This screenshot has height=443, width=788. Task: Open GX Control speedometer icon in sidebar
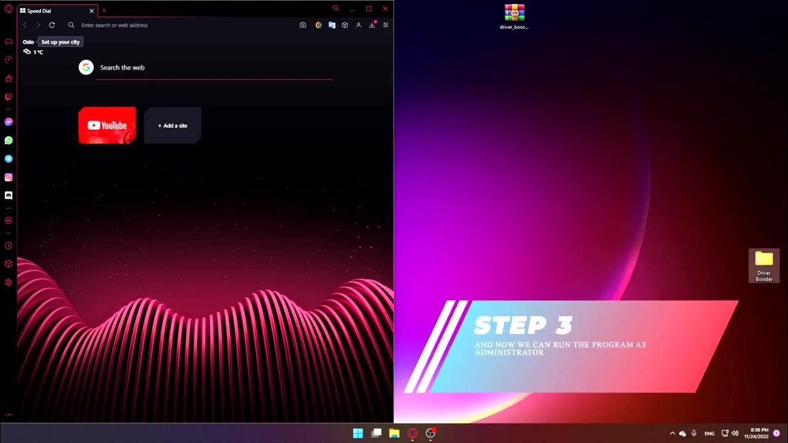(x=9, y=60)
